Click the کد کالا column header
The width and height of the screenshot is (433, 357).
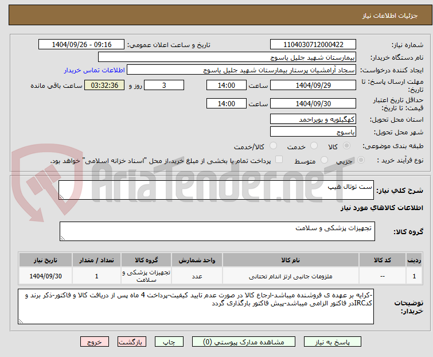383,260
